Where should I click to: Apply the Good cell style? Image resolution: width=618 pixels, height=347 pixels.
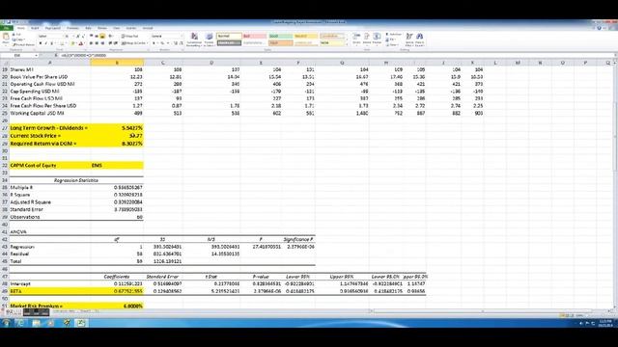280,36
